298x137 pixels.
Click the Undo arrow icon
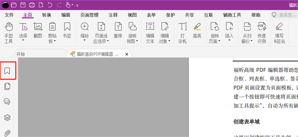[50, 5]
